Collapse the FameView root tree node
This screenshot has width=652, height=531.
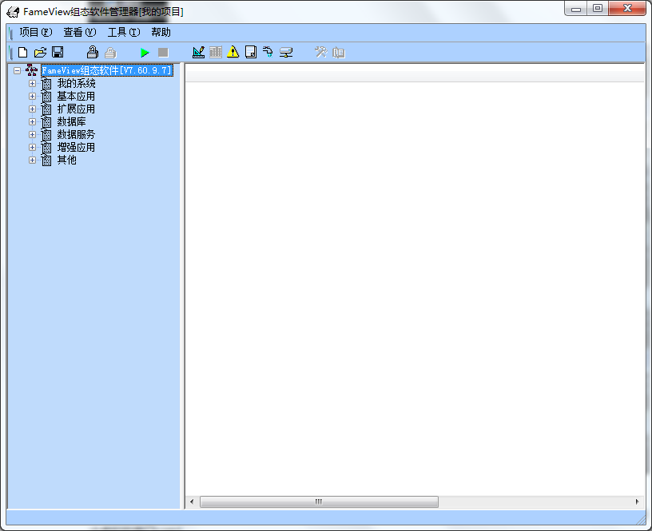(17, 71)
